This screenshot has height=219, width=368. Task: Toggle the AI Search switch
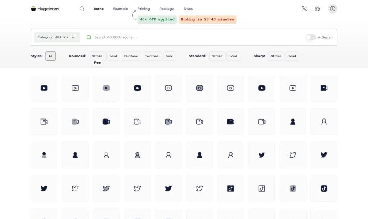pyautogui.click(x=310, y=37)
